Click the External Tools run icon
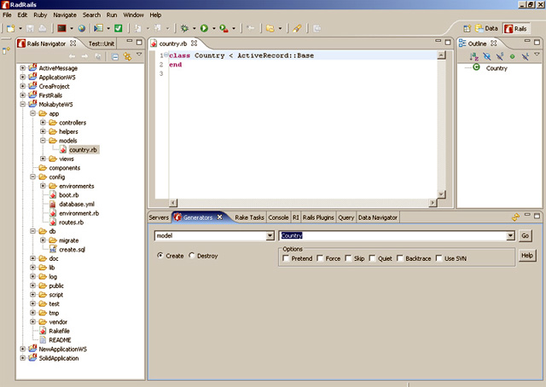 (224, 28)
